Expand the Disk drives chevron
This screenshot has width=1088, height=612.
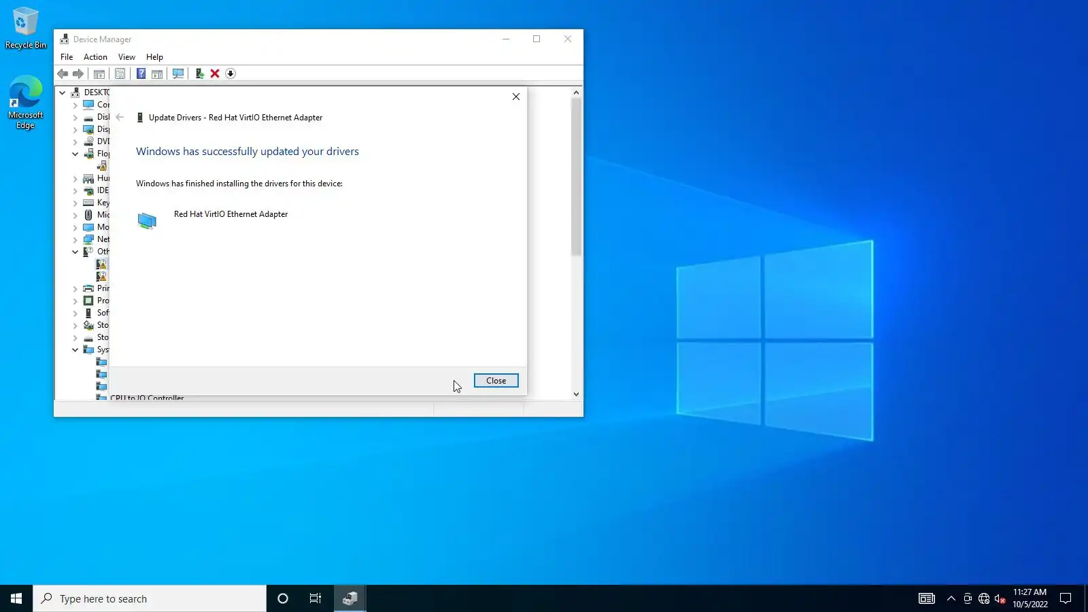point(75,117)
